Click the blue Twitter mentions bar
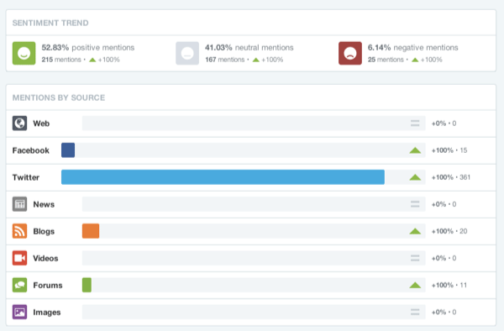This screenshot has width=504, height=331. point(223,177)
